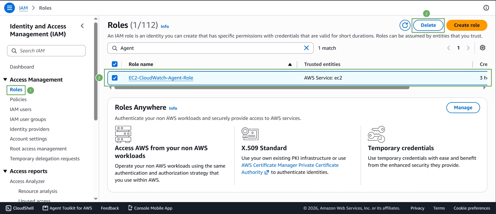496x214 pixels.
Task: Clear the Agent search filter
Action: (x=307, y=48)
